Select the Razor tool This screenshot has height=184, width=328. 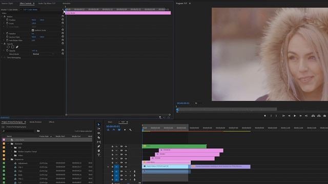pos(99,137)
